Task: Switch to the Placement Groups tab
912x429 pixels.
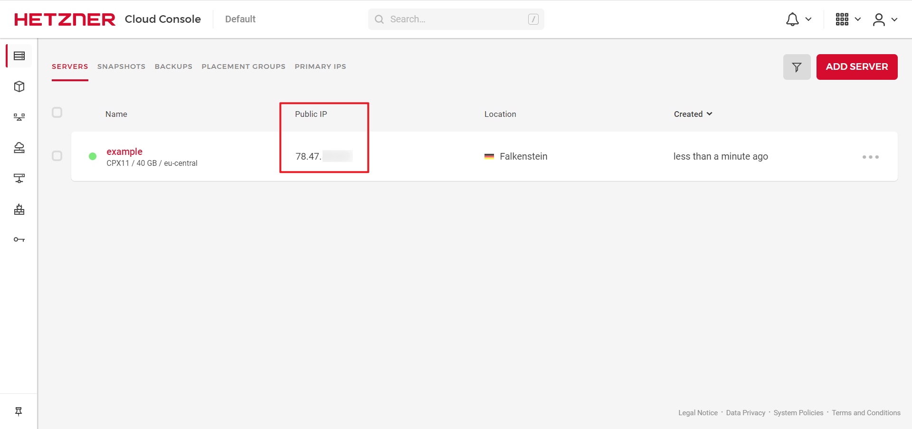Action: (x=243, y=67)
